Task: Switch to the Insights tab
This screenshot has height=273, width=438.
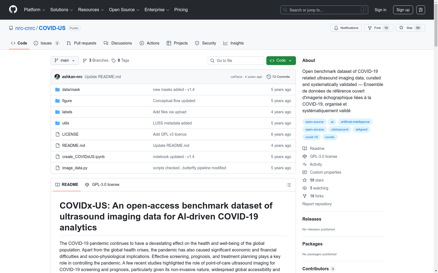Action: (x=234, y=43)
